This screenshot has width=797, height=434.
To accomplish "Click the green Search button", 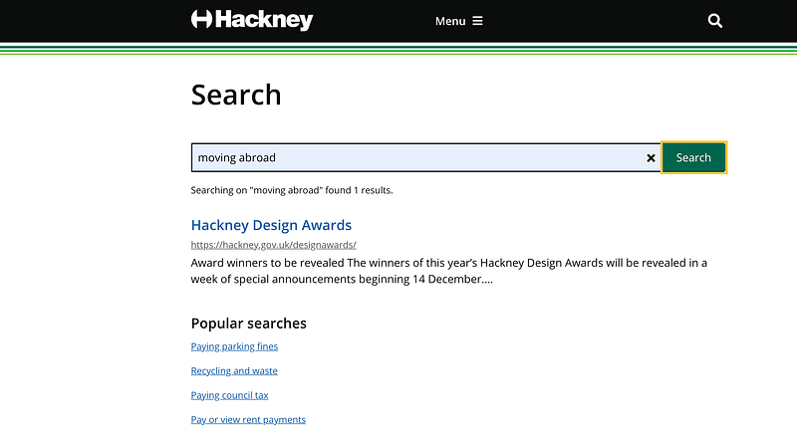I will [x=693, y=157].
